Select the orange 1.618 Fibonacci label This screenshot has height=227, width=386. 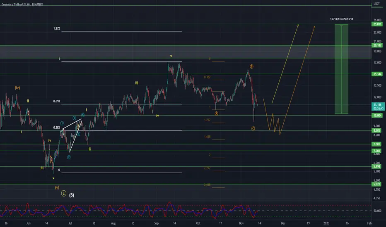[x=207, y=137]
